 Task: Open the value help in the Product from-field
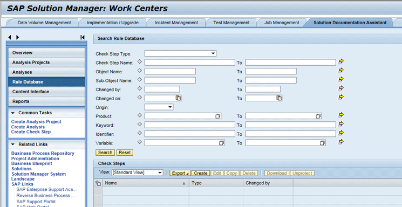tap(218, 116)
